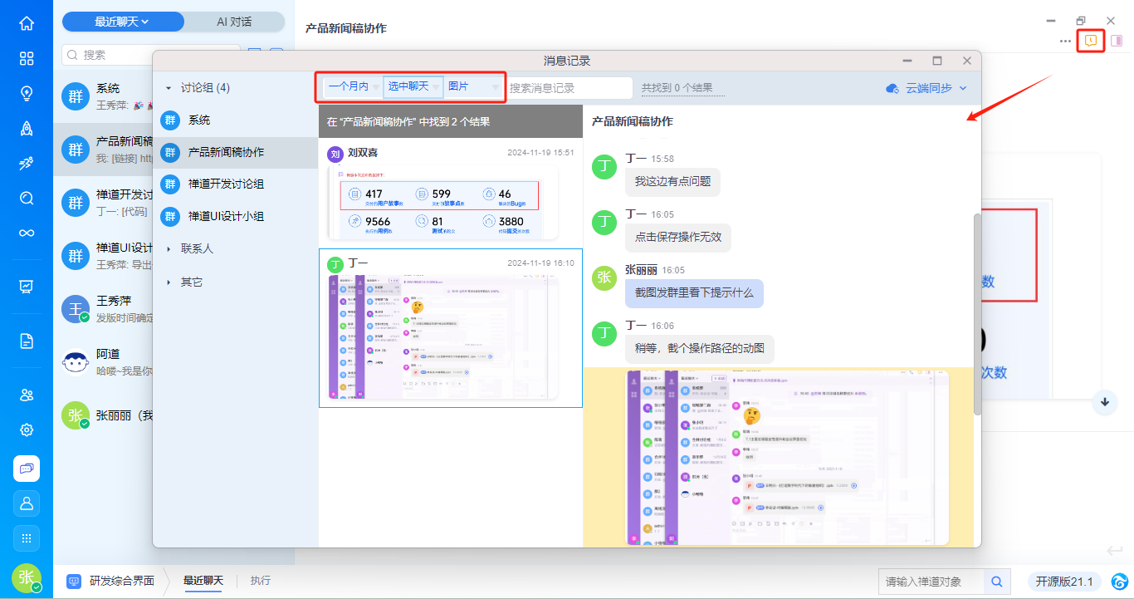The width and height of the screenshot is (1134, 599).
Task: Open the document icon in the sidebar
Action: (x=27, y=341)
